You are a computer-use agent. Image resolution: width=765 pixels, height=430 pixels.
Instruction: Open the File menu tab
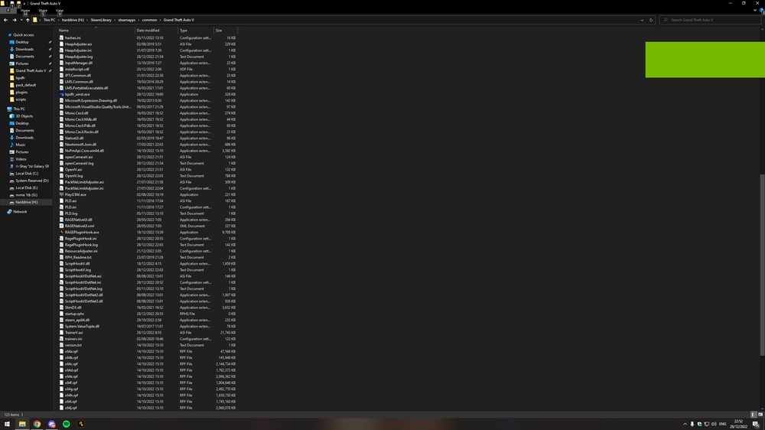[x=8, y=10]
